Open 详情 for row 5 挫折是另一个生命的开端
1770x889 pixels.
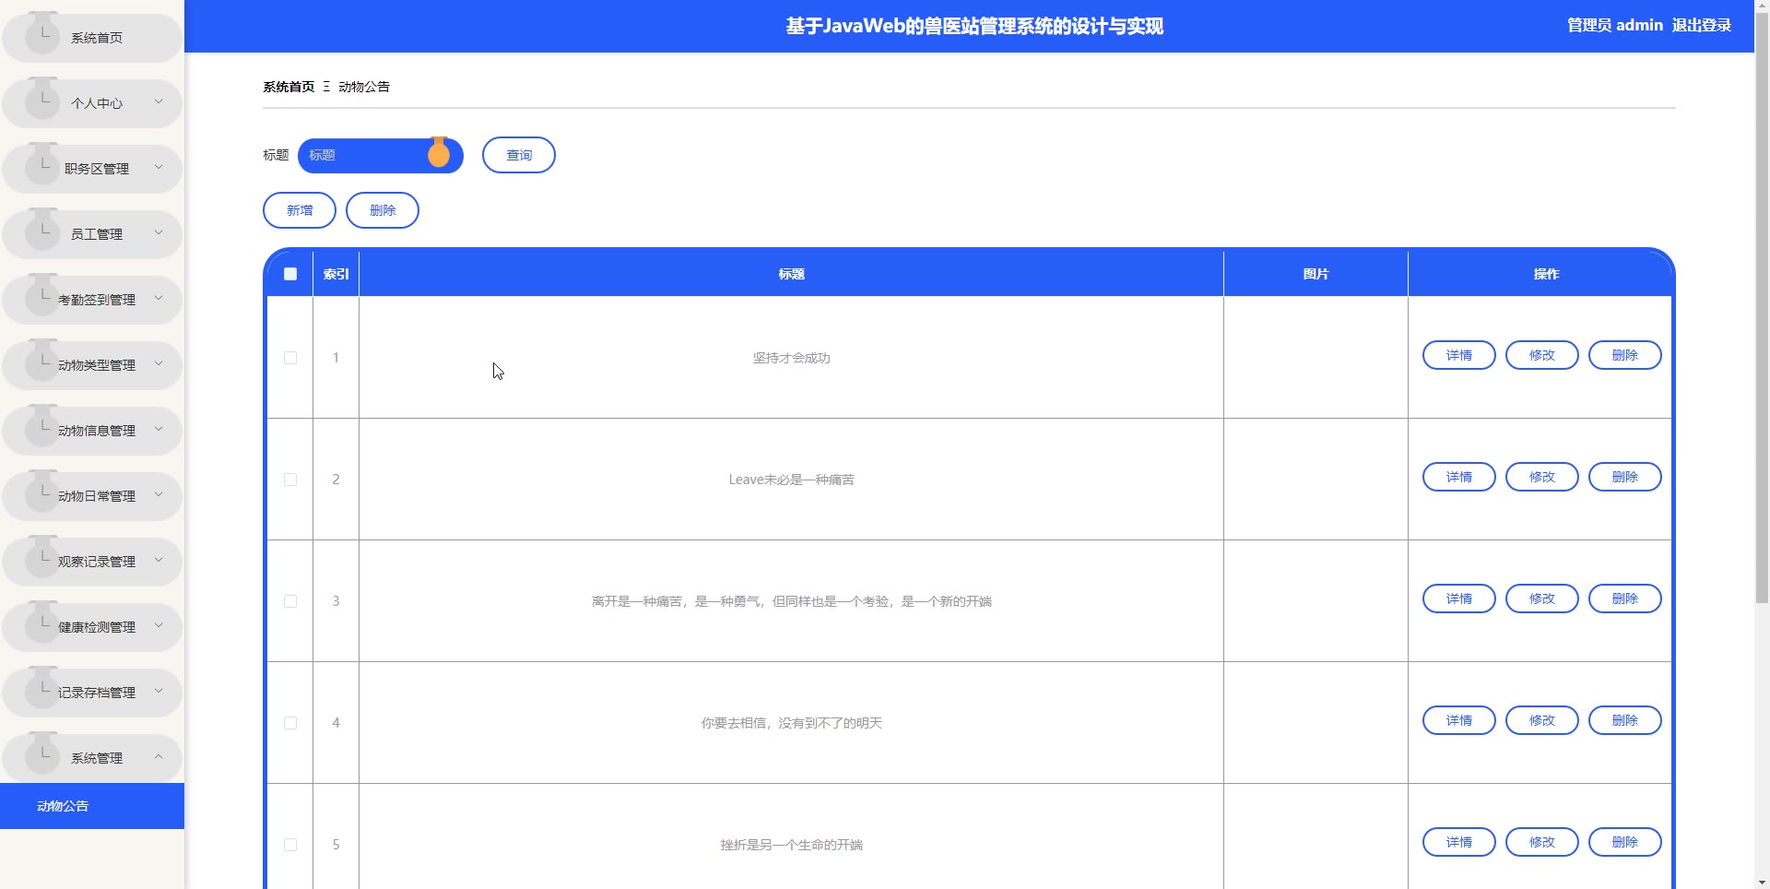[x=1459, y=842]
